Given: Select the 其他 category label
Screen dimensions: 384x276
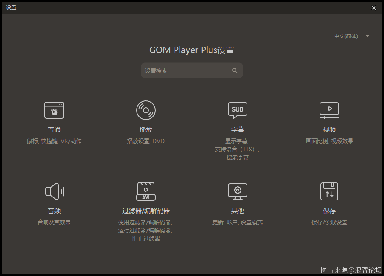Looking at the screenshot, I should pyautogui.click(x=238, y=211).
